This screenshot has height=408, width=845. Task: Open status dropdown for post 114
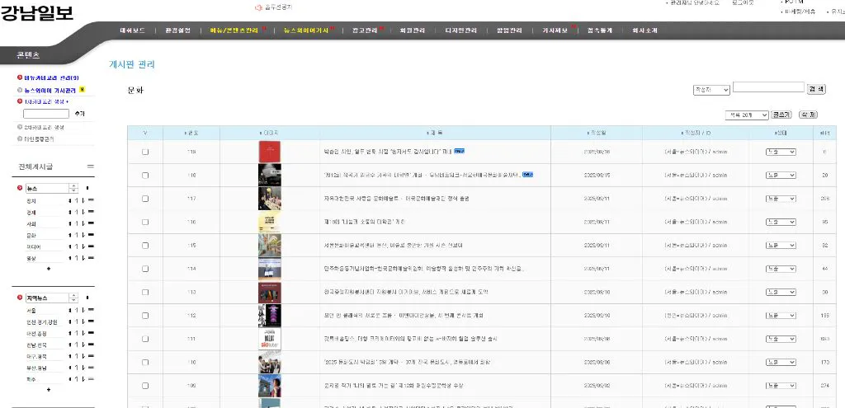tap(781, 269)
